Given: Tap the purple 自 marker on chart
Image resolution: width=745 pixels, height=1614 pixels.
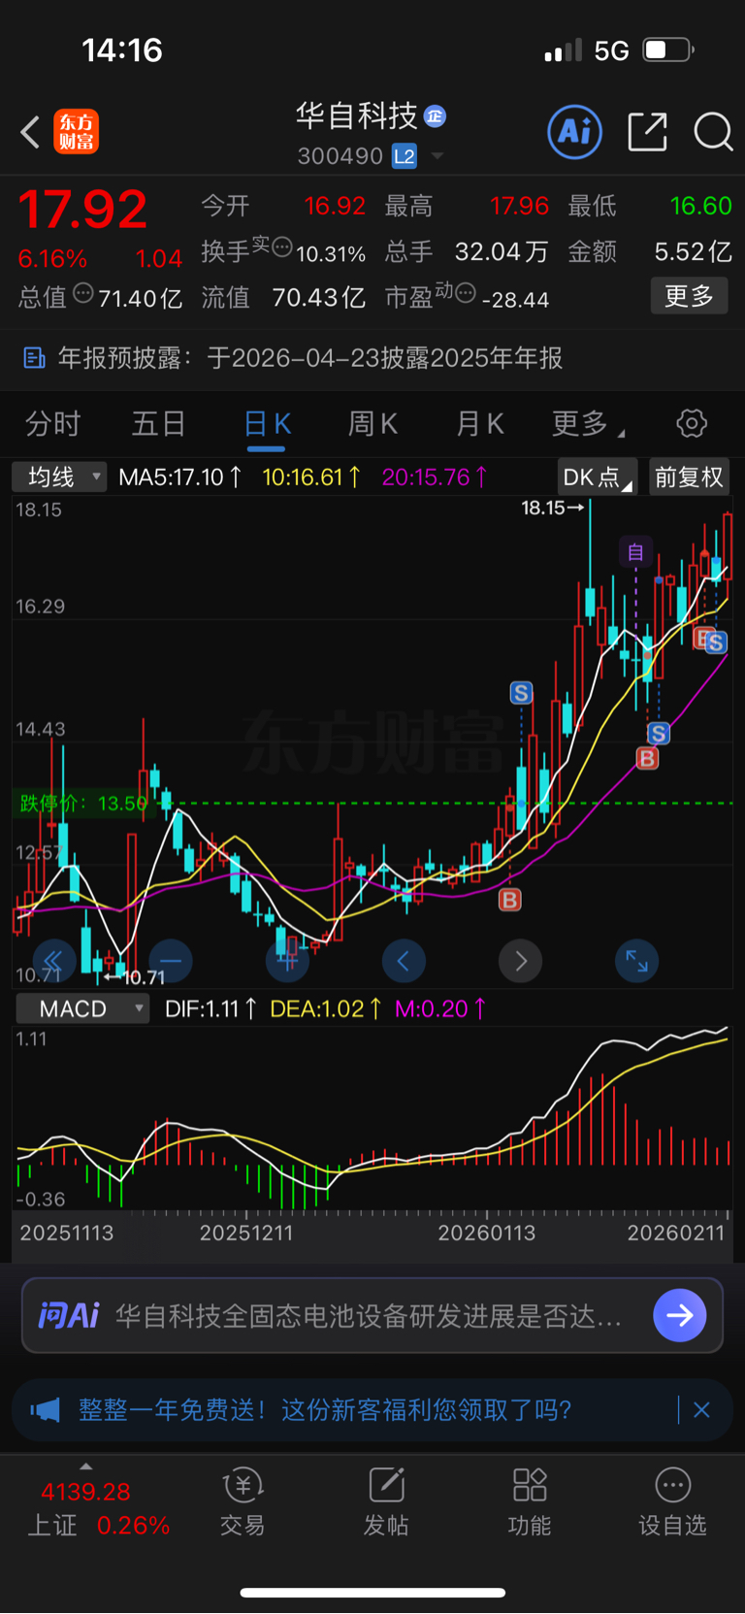Looking at the screenshot, I should click(635, 552).
